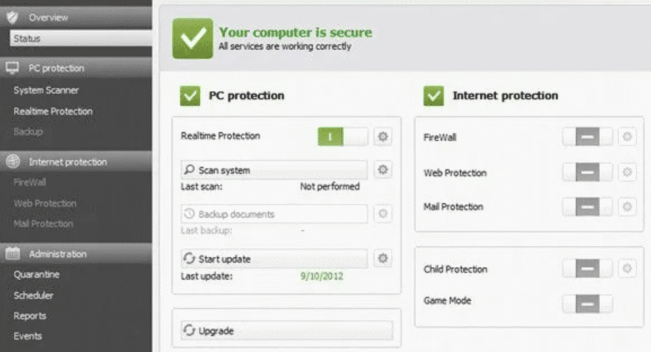Viewport: 651px width, 352px height.
Task: Open Realtime Protection settings gear
Action: pos(382,136)
